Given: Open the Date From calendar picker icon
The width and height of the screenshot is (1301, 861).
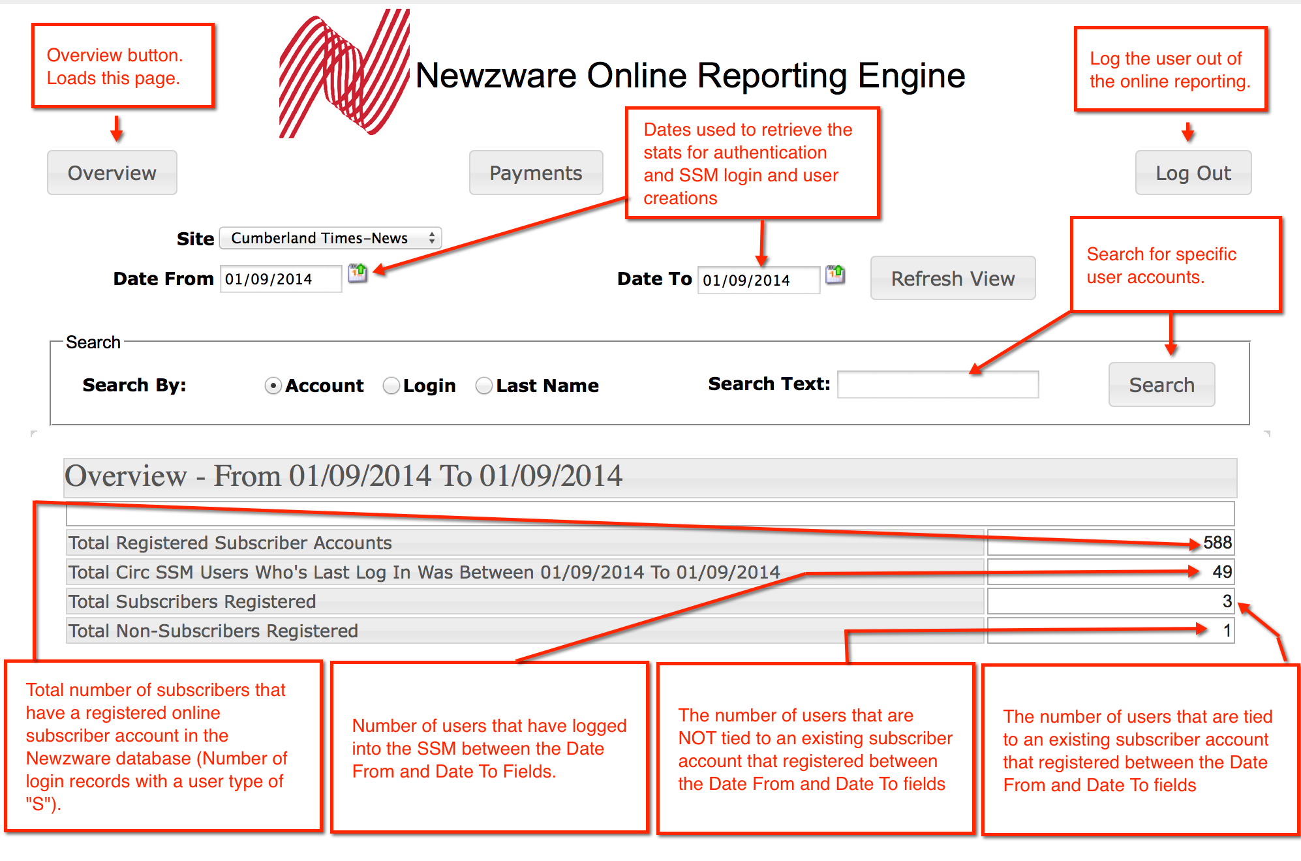Looking at the screenshot, I should pyautogui.click(x=358, y=273).
